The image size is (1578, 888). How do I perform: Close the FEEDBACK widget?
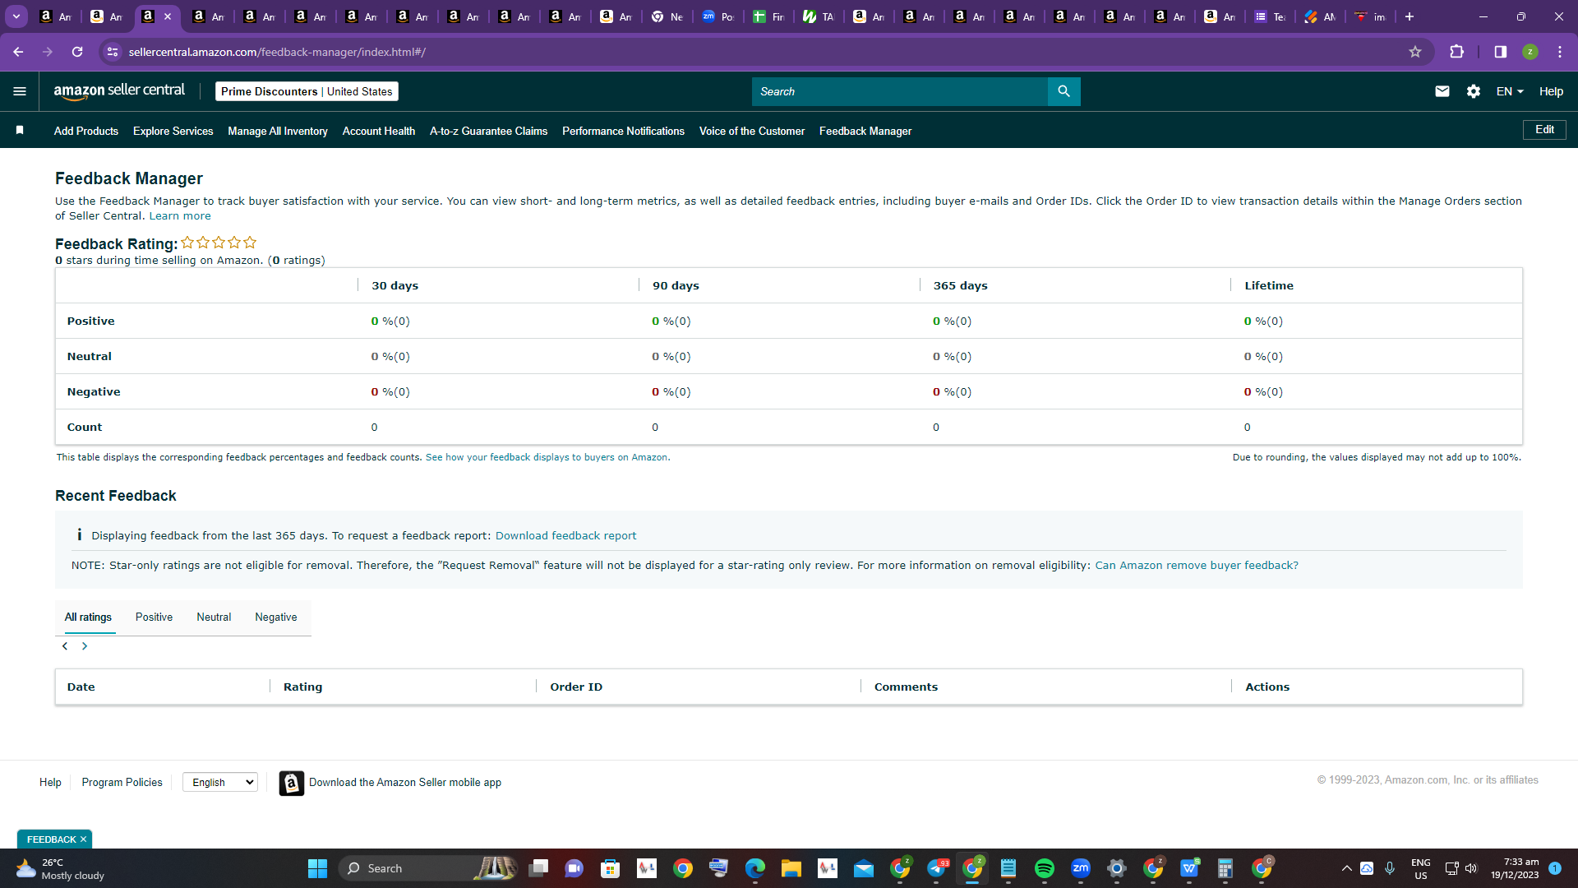(83, 839)
